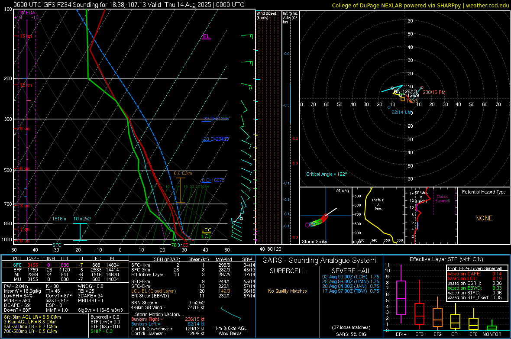511x339 pixels.
Task: Click the CAPE column header
Action: pos(33,258)
